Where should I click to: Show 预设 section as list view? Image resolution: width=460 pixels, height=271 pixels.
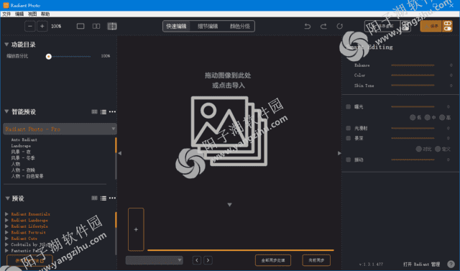(103, 198)
